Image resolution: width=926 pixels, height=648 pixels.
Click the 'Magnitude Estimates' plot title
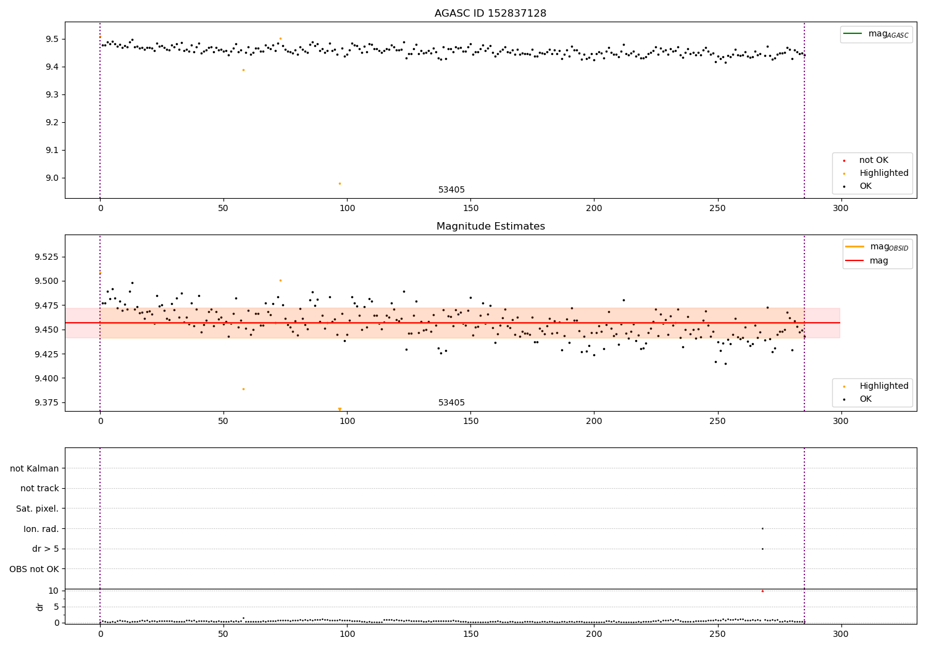pos(490,226)
